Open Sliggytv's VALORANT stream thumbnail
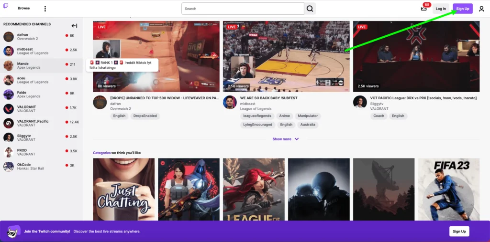The width and height of the screenshot is (490, 242). tap(416, 56)
